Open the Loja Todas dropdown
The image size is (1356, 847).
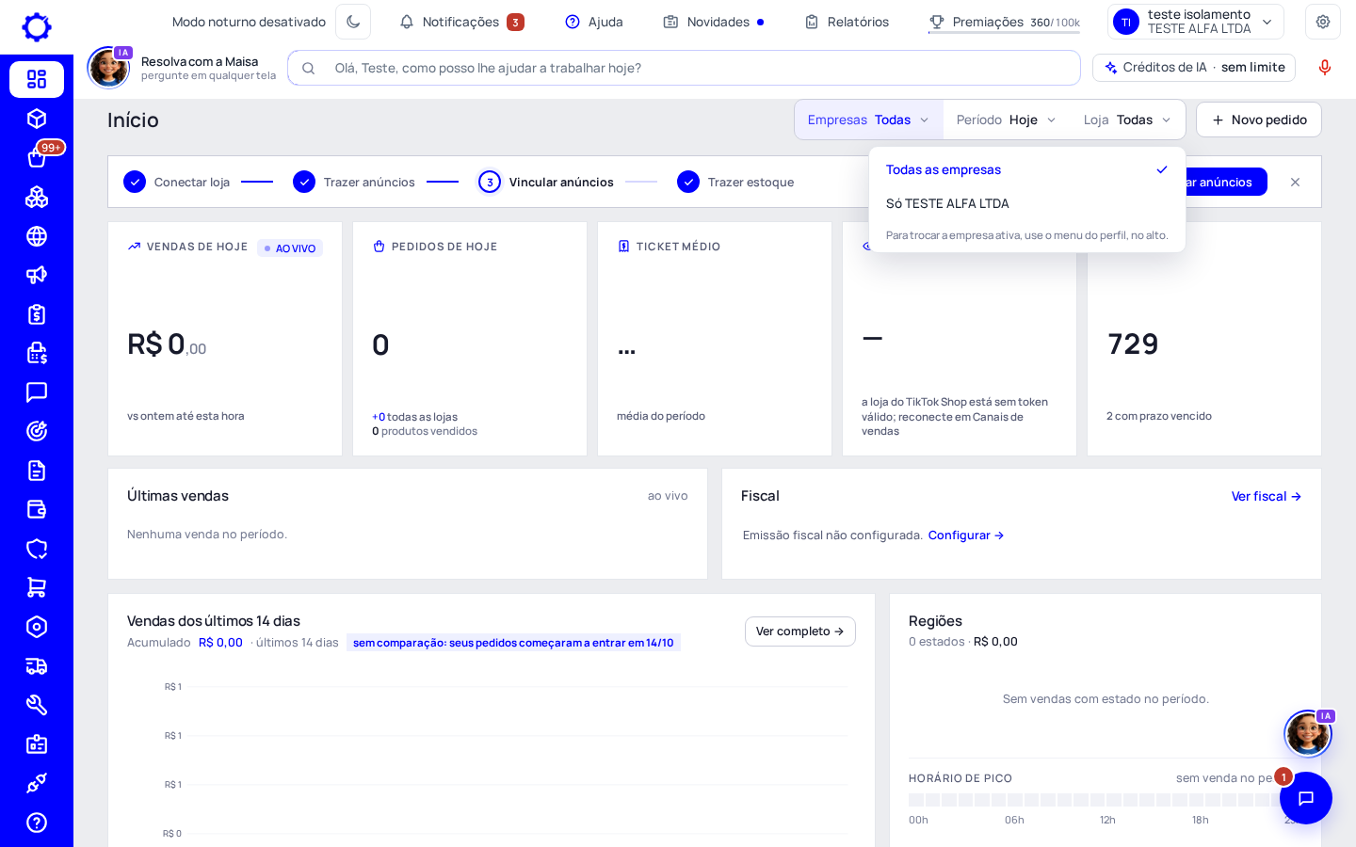1127,120
